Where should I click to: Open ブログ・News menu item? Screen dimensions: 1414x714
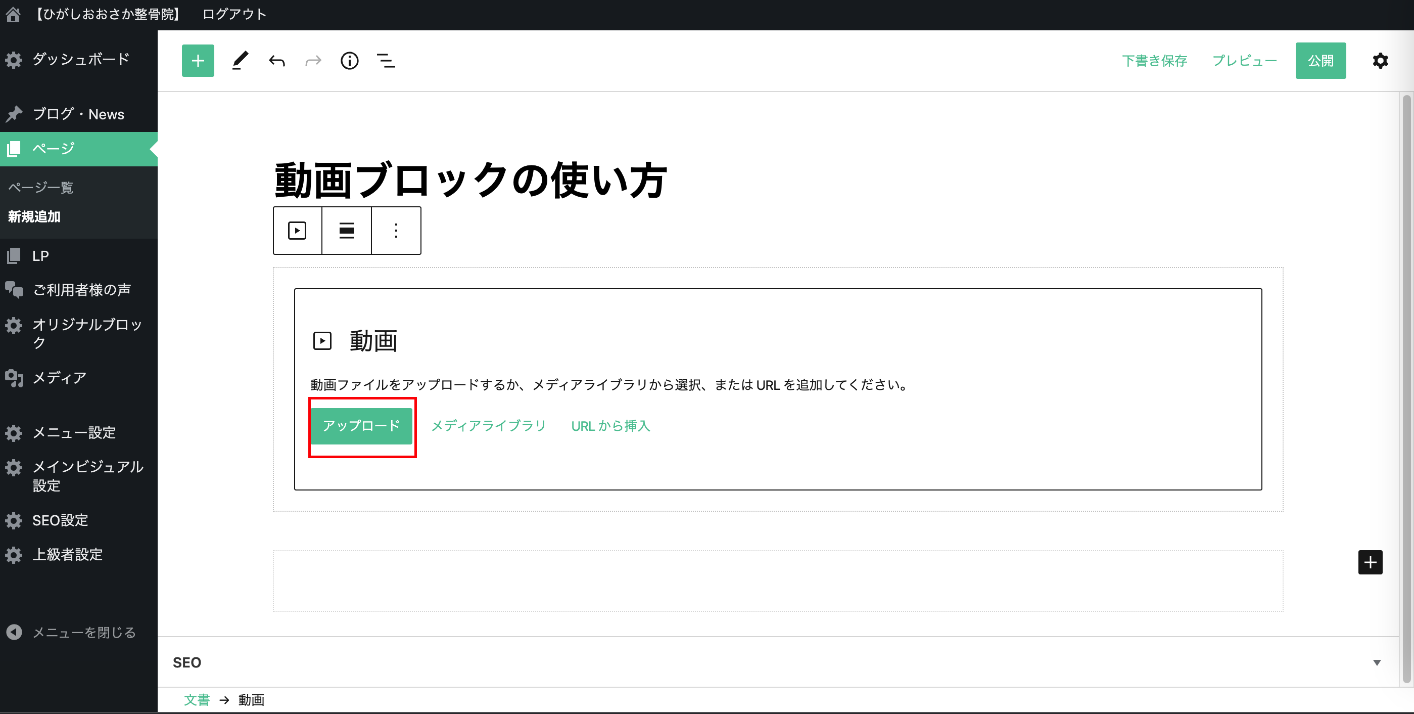pos(78,114)
